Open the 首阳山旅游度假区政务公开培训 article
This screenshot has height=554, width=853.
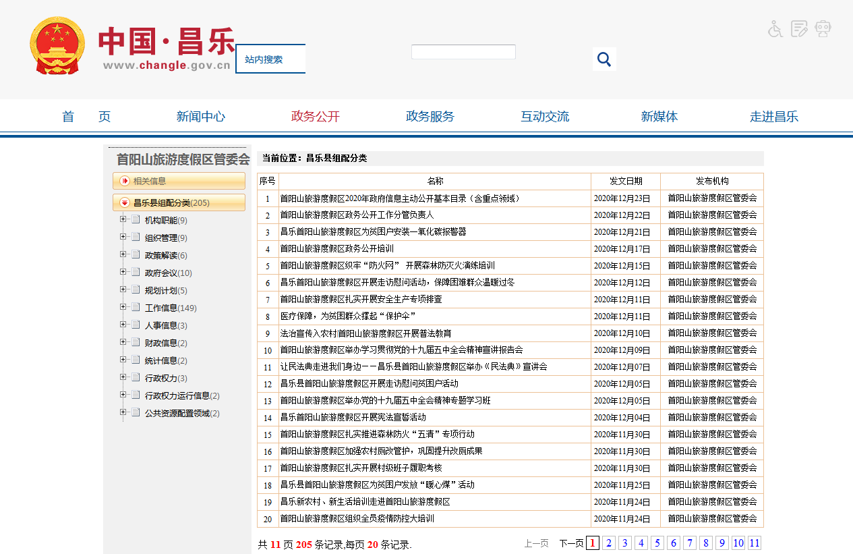(336, 249)
